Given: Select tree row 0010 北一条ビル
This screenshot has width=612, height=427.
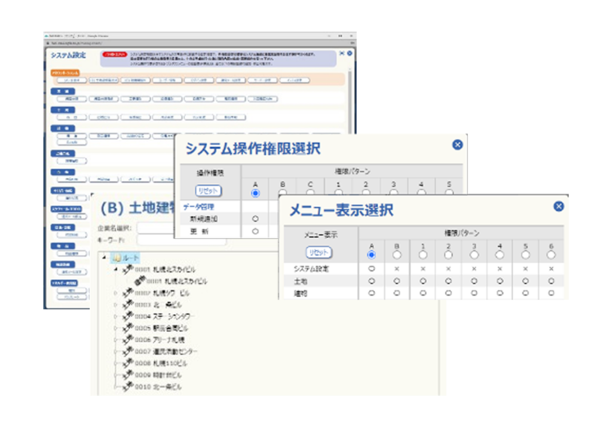Looking at the screenshot, I should coord(158,386).
